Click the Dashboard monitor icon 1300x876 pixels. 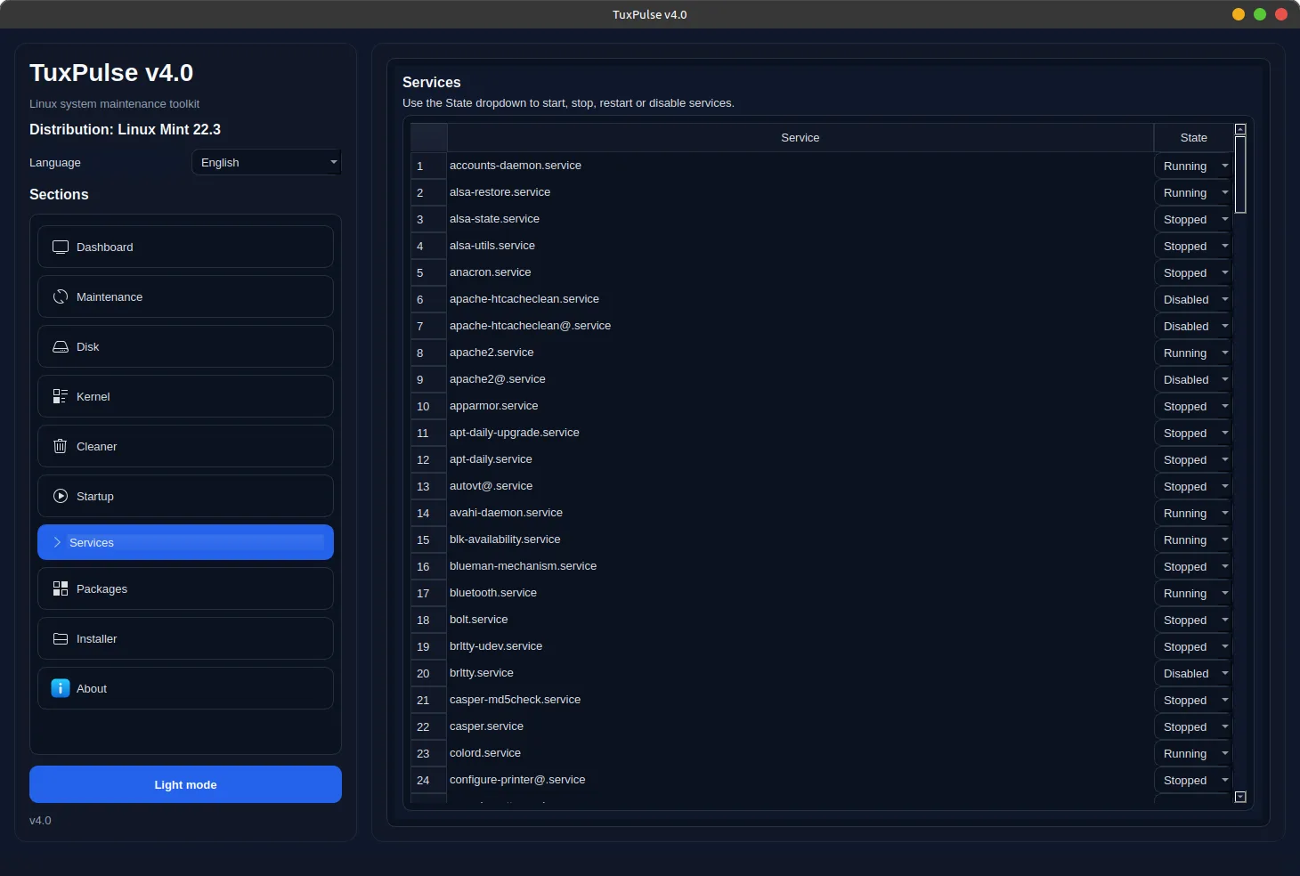click(61, 247)
